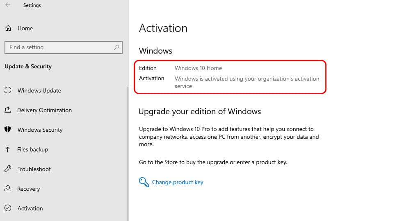
Task: Click 'Go to the Store' upgrade text
Action: pyautogui.click(x=213, y=162)
